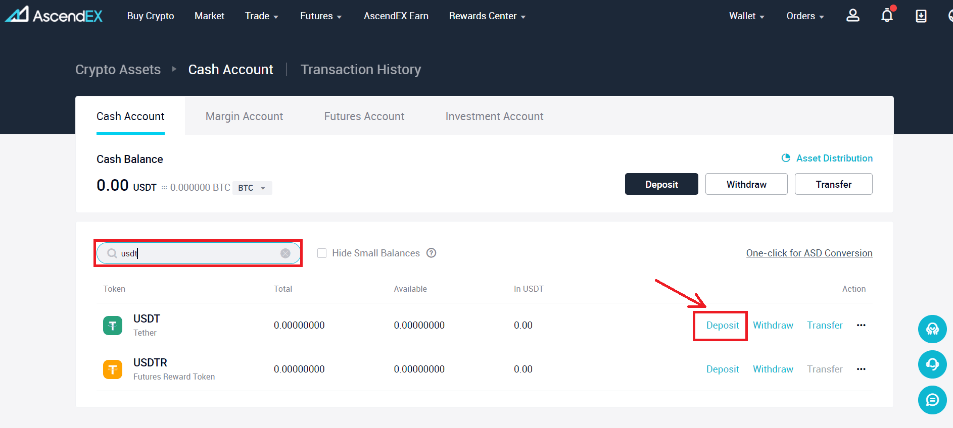Click the Total column header
This screenshot has width=953, height=428.
tap(283, 289)
